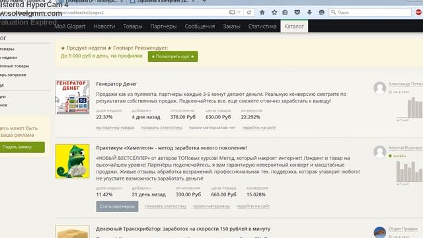Image resolution: width=423 pixels, height=238 pixels.
Task: Open the downloads arrow icon
Action: pyautogui.click(x=309, y=13)
